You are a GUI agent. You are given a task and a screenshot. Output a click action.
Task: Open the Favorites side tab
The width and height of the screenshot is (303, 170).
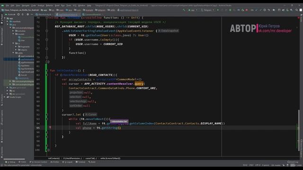point(2,152)
